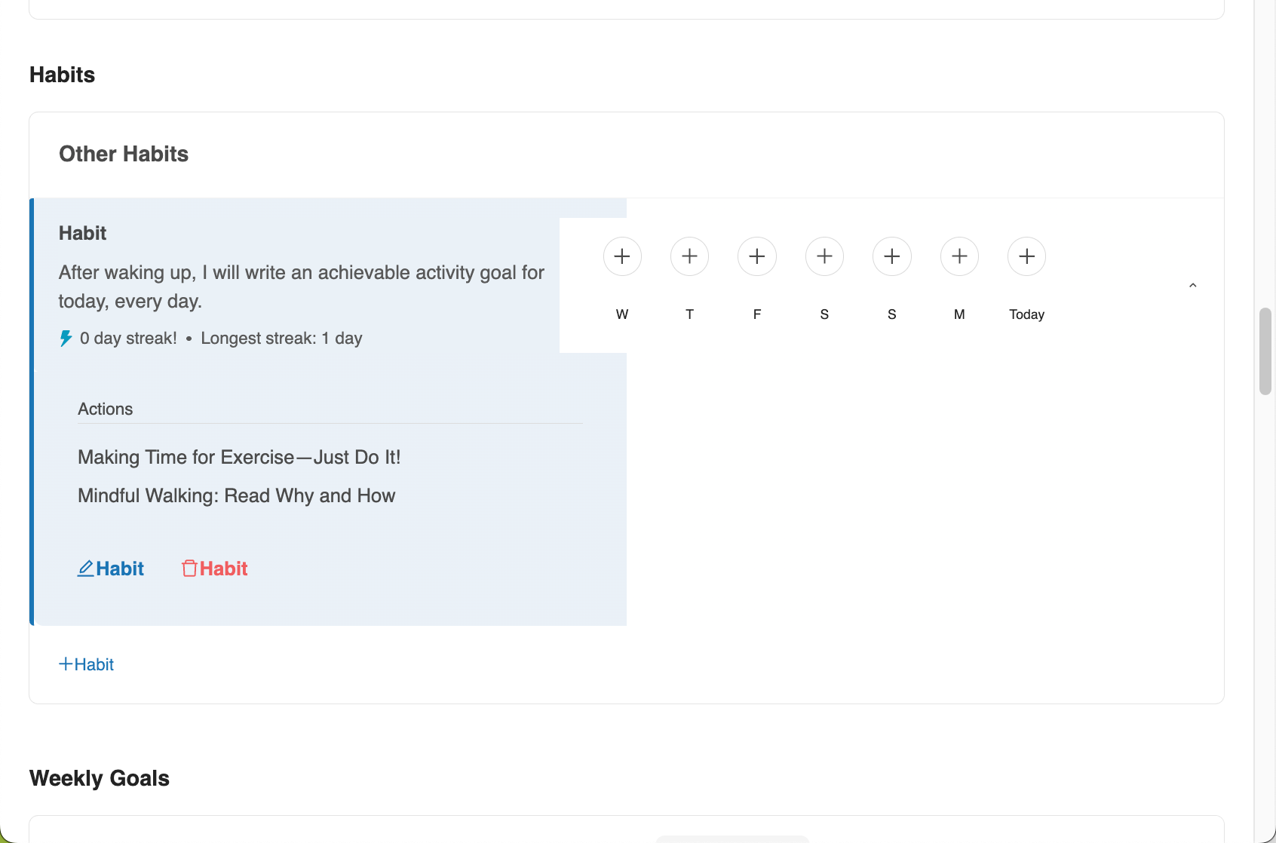Open Mindful Walking: Read Why and How
The width and height of the screenshot is (1276, 843).
point(236,496)
